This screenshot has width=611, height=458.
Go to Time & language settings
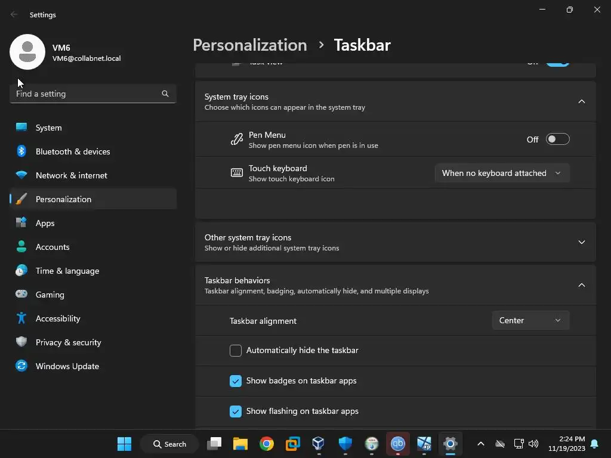click(x=92, y=271)
